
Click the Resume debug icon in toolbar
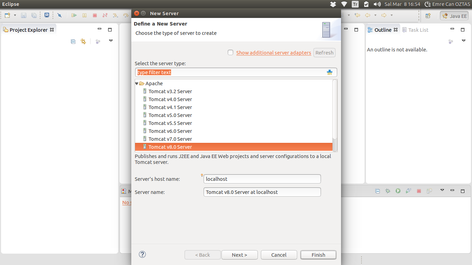click(x=74, y=16)
